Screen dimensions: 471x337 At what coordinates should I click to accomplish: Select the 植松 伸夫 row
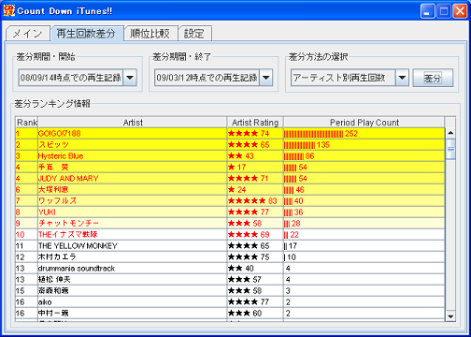coord(230,280)
